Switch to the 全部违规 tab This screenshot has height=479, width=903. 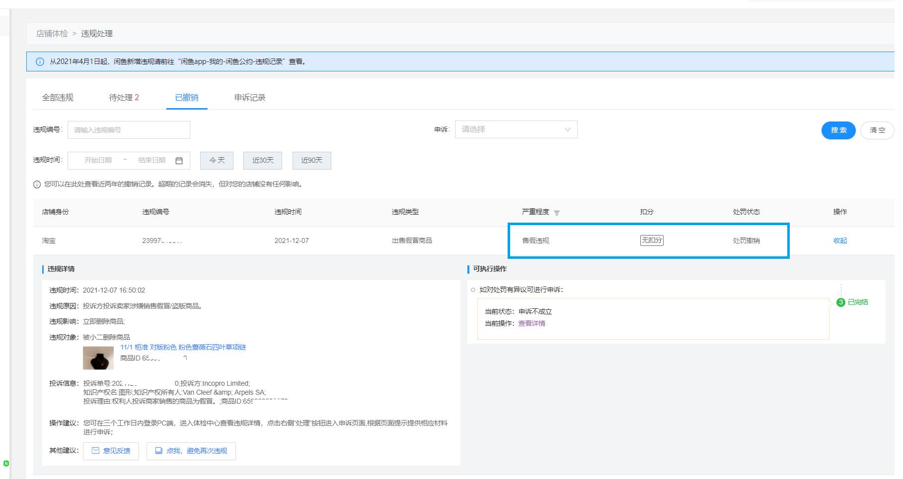pyautogui.click(x=58, y=98)
